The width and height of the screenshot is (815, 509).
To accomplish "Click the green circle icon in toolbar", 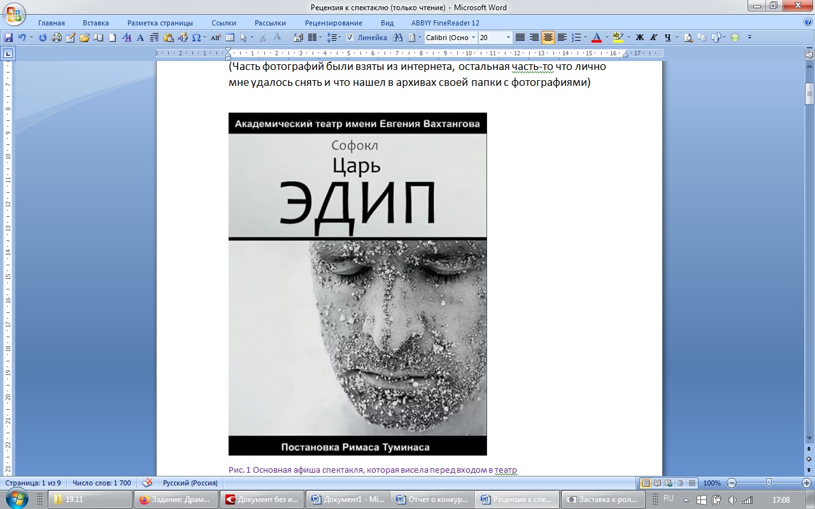I will tap(735, 38).
